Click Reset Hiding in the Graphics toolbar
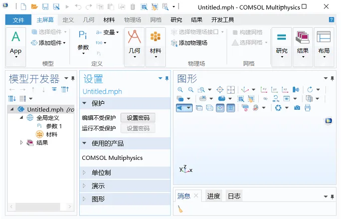This screenshot has height=219, width=341. coord(275,99)
